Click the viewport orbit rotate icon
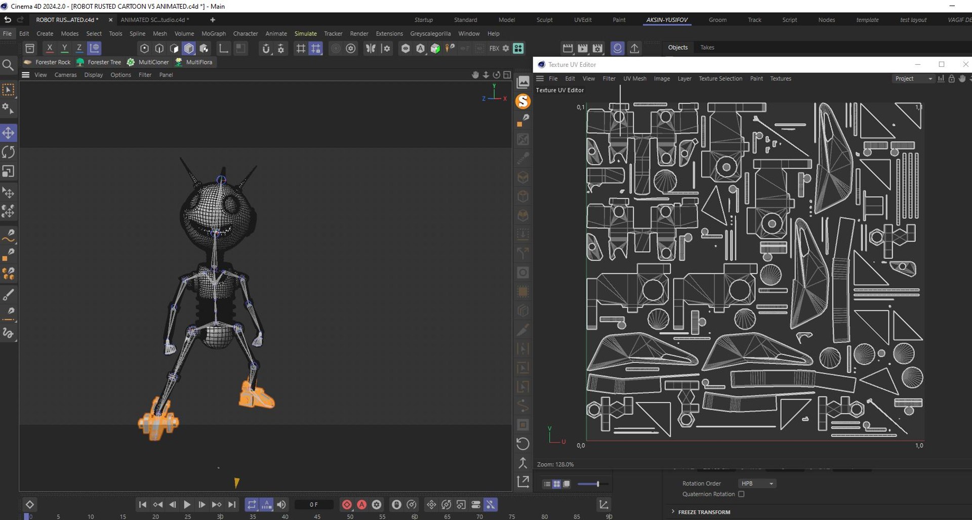This screenshot has width=972, height=520. [x=497, y=75]
